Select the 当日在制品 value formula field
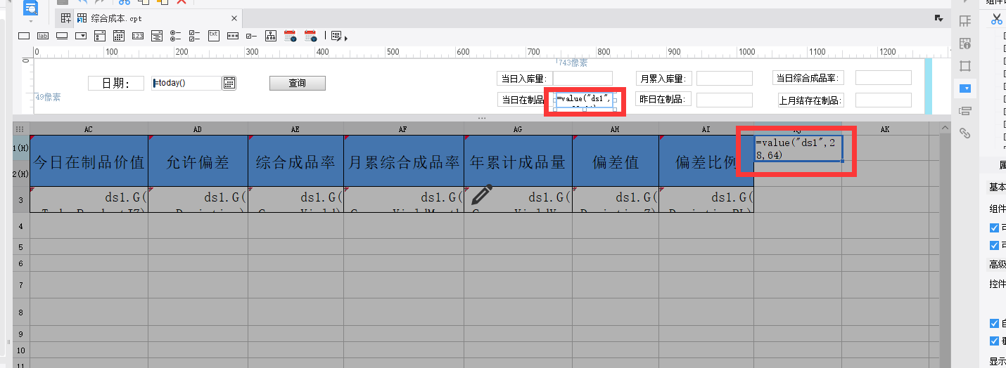This screenshot has width=1006, height=368. coord(585,100)
